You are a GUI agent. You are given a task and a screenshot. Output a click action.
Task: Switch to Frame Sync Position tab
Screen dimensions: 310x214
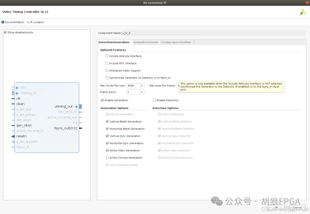coord(177,42)
